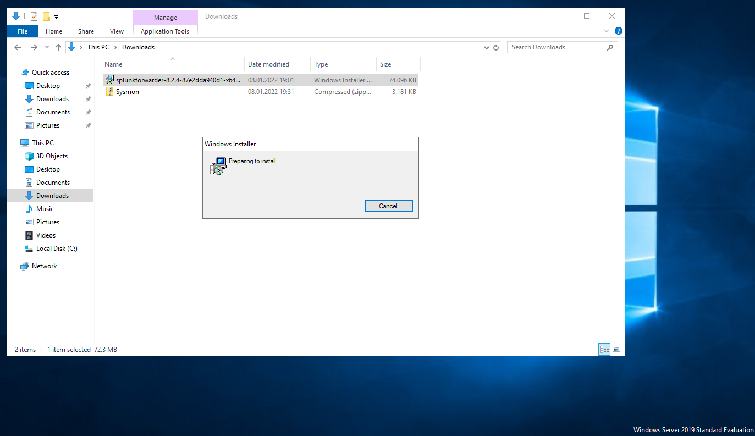Refresh the Downloads folder view
Screen dimensions: 755x436
click(x=496, y=47)
